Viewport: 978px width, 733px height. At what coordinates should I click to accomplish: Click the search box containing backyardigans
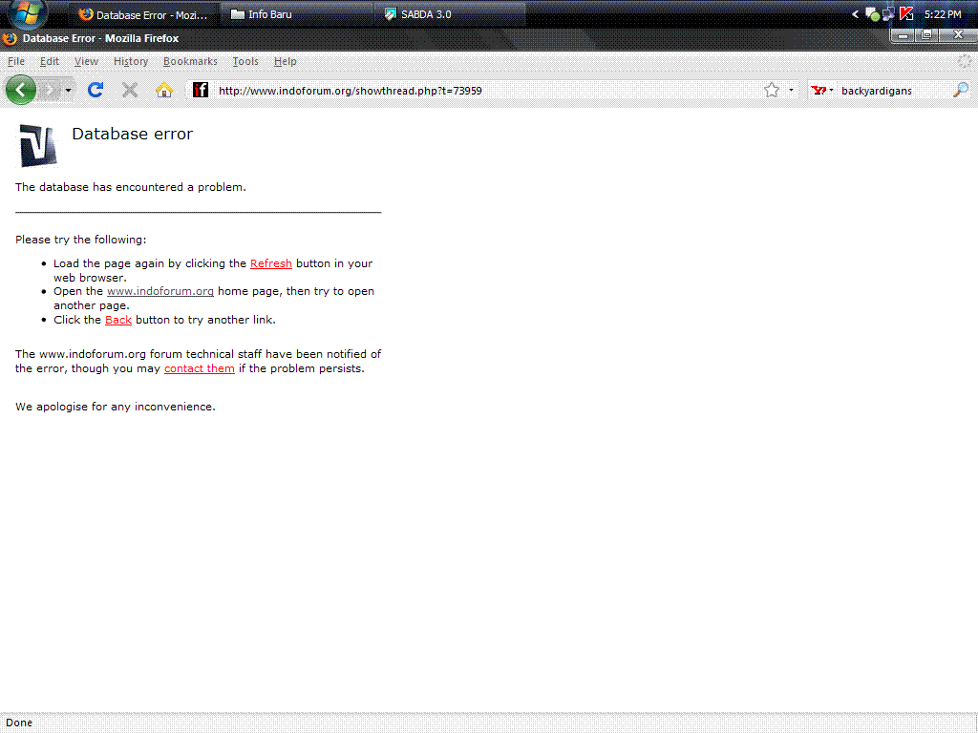click(894, 91)
